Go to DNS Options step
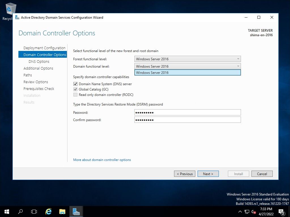Screen dimensions: 290x217 point(39,61)
